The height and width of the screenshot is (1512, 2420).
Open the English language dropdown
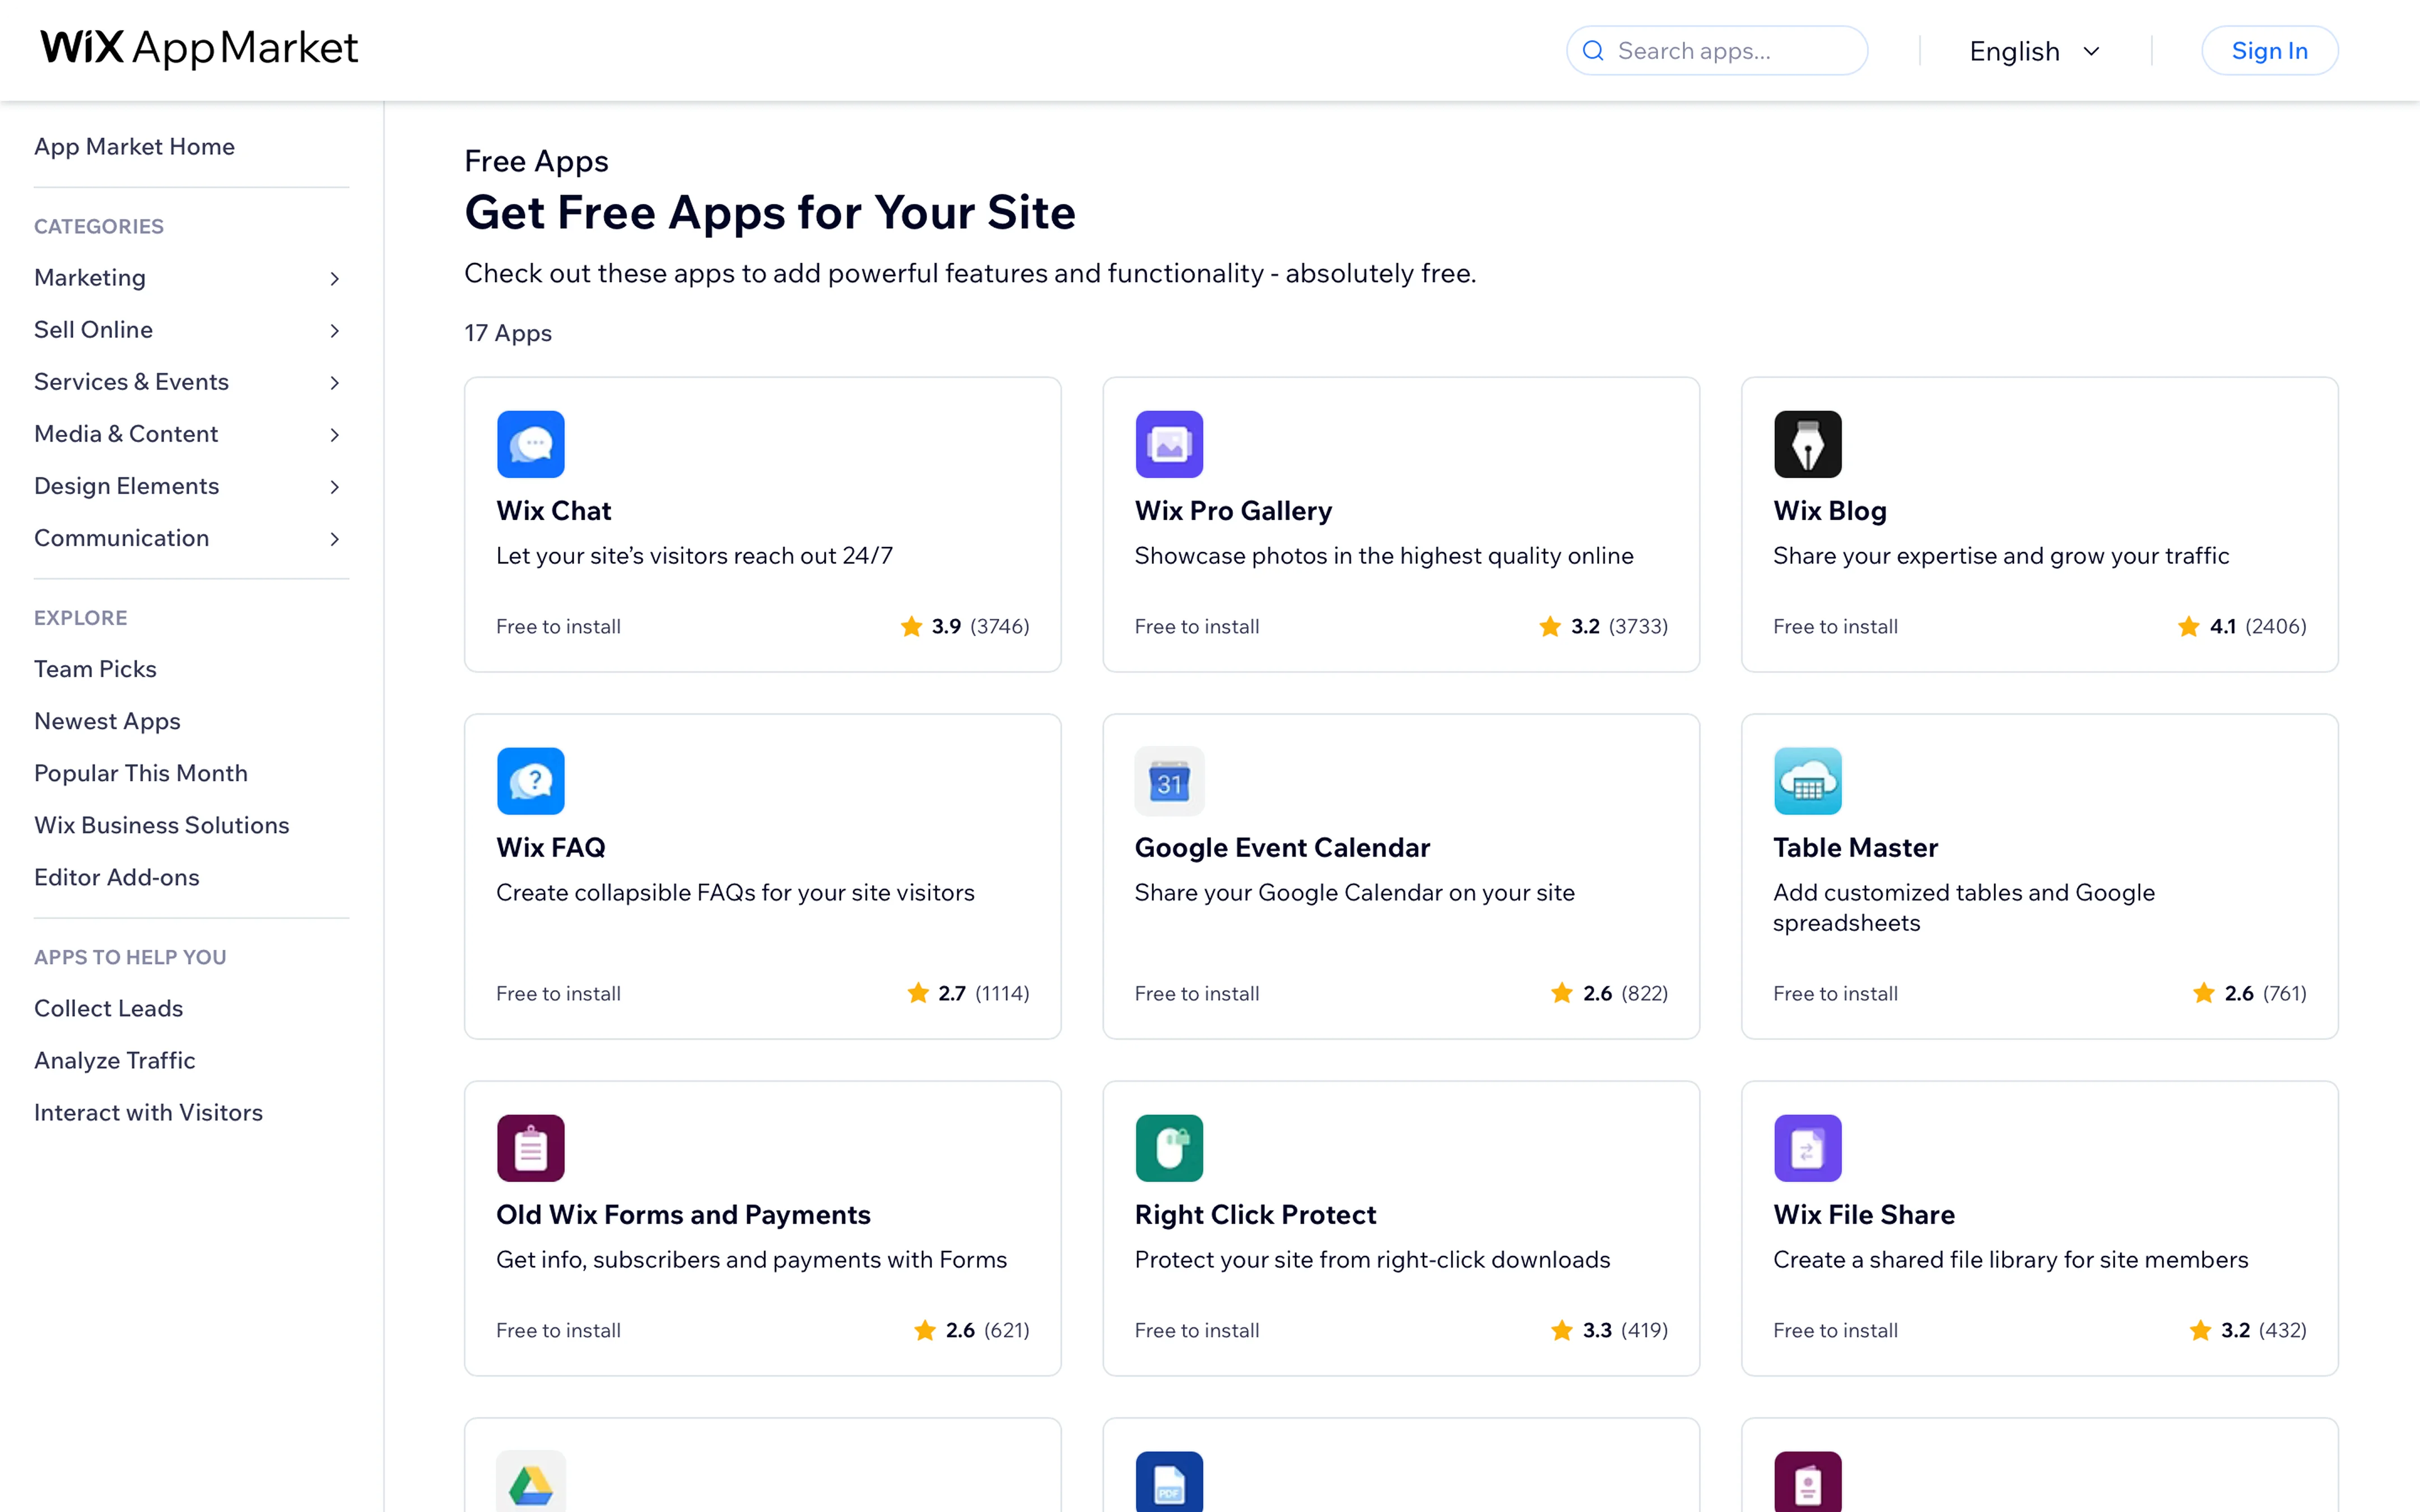point(2035,51)
